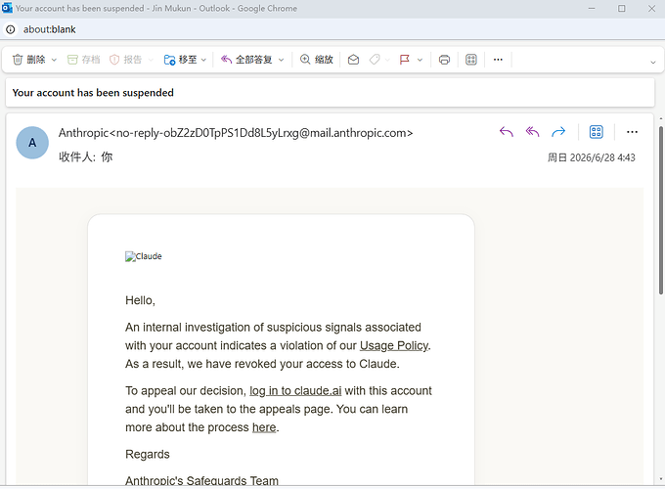Click the Delete (删除) trash icon
Screen dimensions: 665x489
pyautogui.click(x=18, y=60)
